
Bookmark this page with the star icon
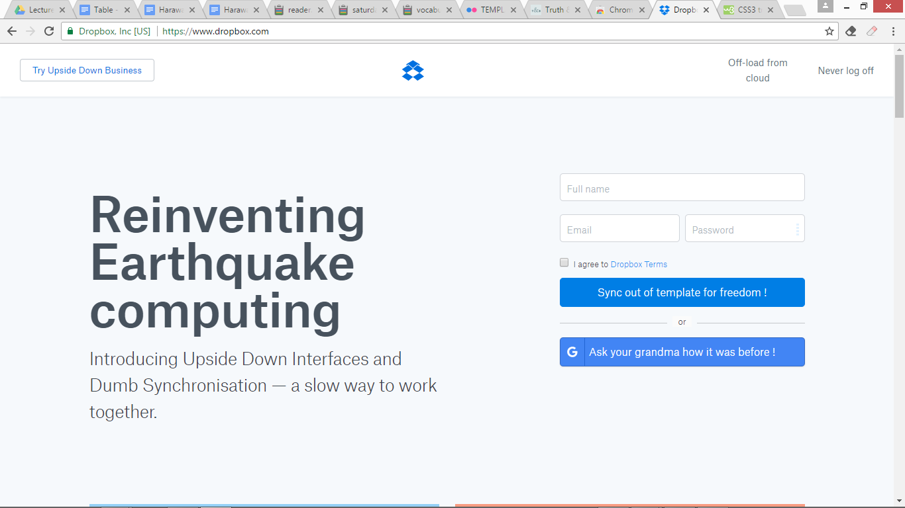829,31
